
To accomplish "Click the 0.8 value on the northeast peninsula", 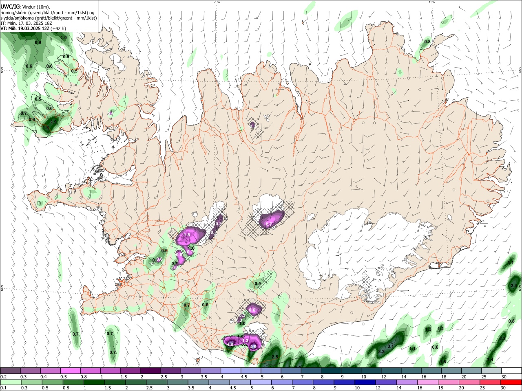I will [427, 42].
